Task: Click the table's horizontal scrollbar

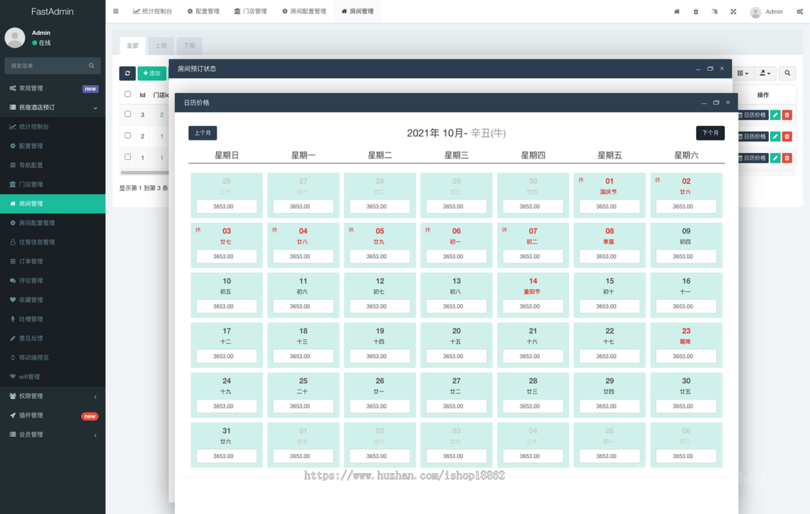Action: click(143, 173)
